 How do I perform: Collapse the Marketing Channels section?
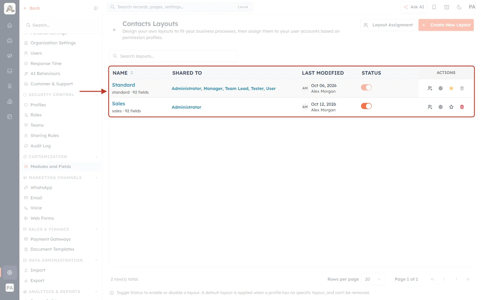pyautogui.click(x=97, y=178)
